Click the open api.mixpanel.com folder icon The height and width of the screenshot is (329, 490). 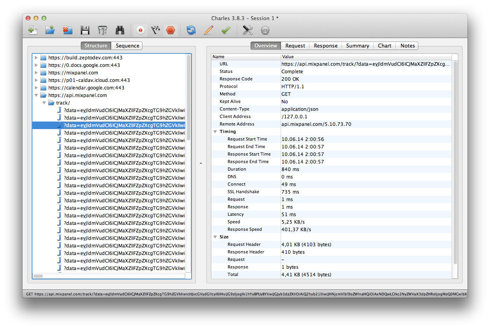pyautogui.click(x=44, y=95)
